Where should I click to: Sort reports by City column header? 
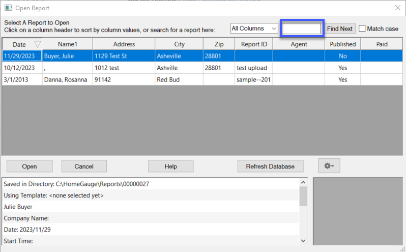click(179, 44)
